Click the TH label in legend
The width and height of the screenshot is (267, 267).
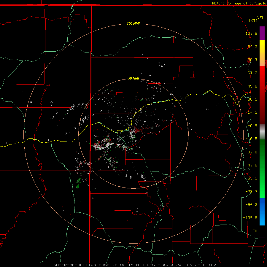point(255,231)
